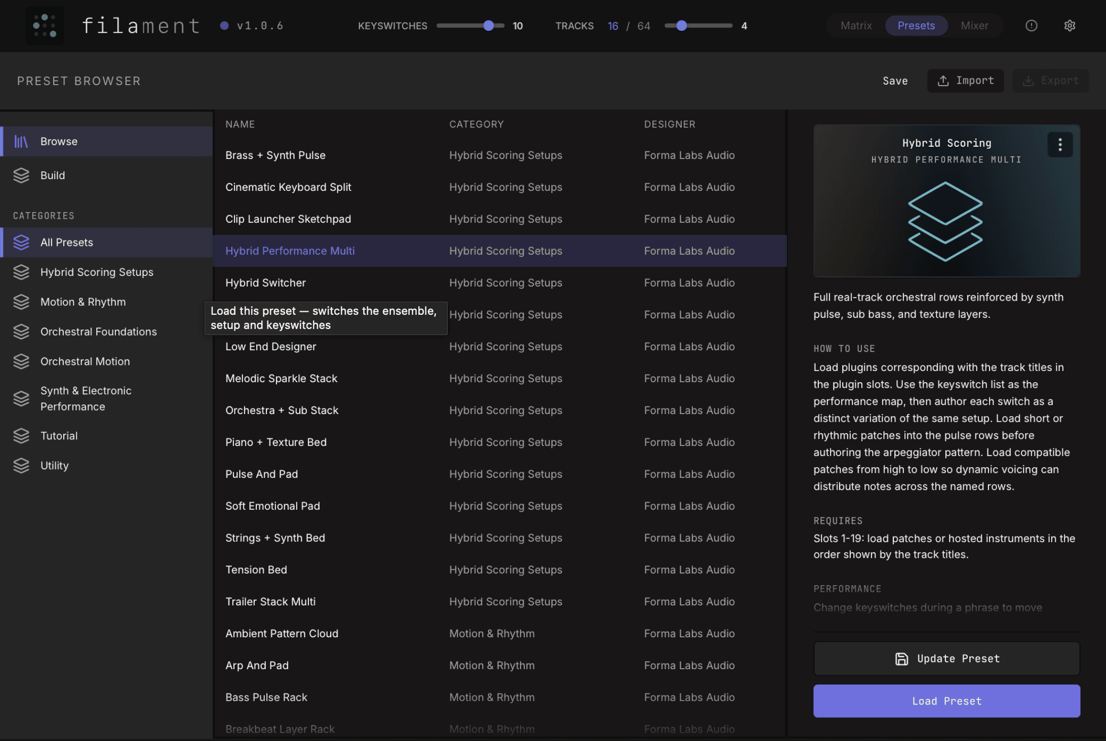Viewport: 1106px width, 741px height.
Task: Click the Export button
Action: pyautogui.click(x=1050, y=81)
